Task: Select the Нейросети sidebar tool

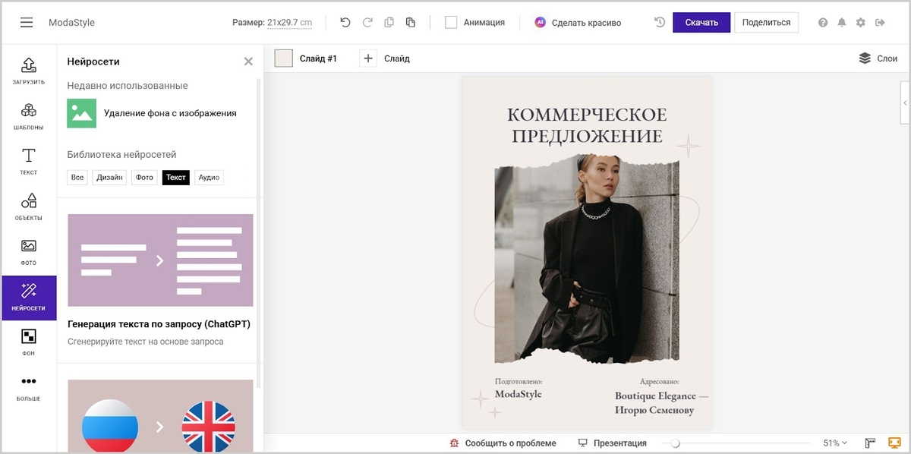Action: pyautogui.click(x=29, y=298)
